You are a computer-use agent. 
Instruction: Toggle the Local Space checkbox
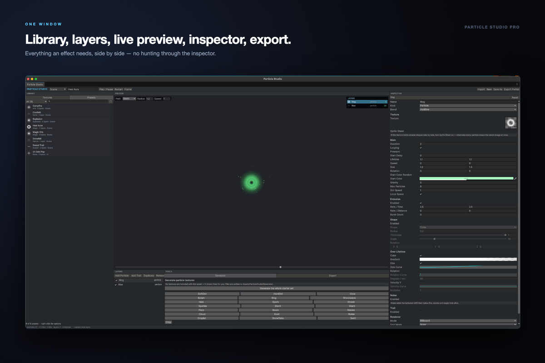[421, 194]
